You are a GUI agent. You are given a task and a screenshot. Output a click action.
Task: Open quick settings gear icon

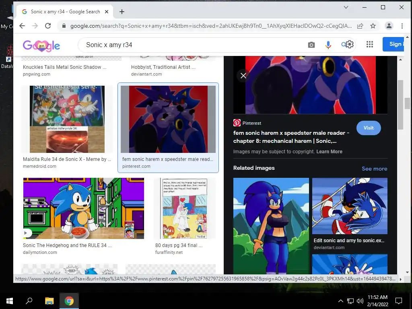click(350, 44)
